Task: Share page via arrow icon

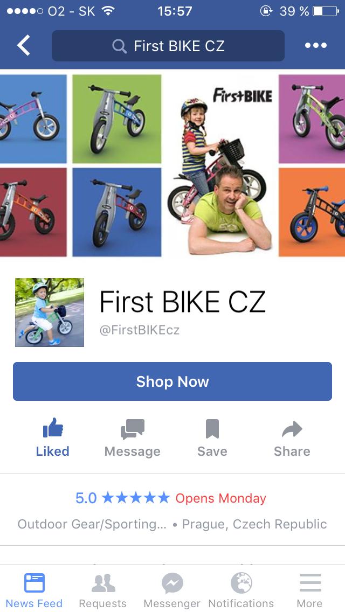Action: (x=292, y=429)
